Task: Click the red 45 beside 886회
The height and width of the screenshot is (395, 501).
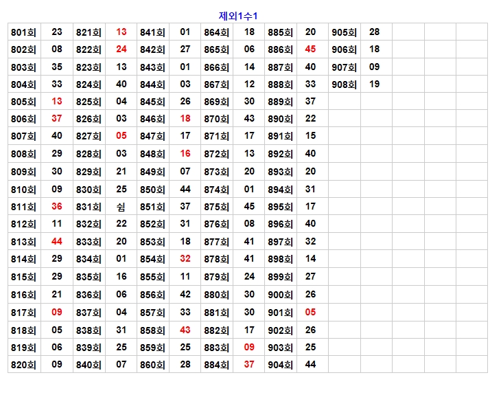Action: (x=311, y=49)
